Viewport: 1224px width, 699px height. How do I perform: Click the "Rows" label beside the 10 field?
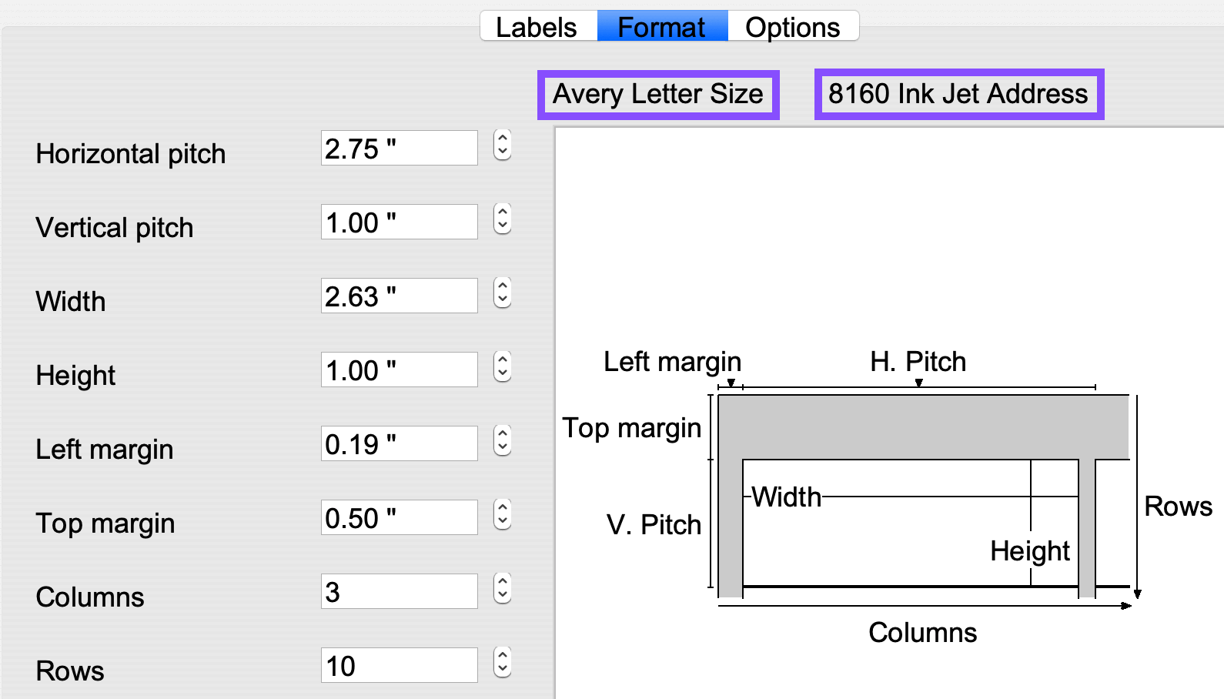[x=70, y=671]
